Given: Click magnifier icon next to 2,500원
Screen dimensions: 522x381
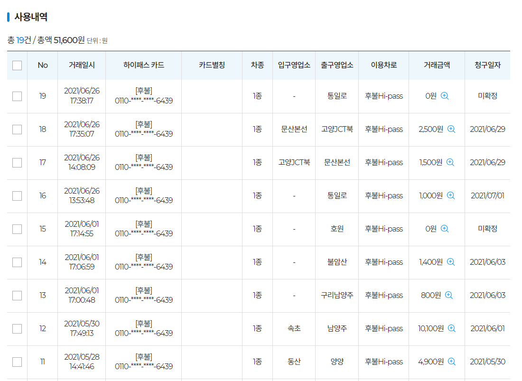Looking at the screenshot, I should [x=451, y=129].
